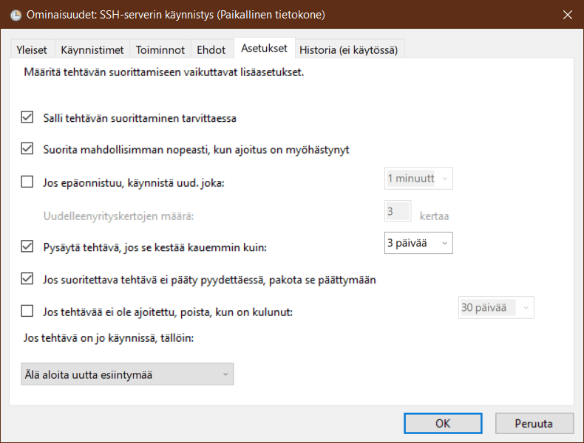Select the Ehdot tab
The image size is (584, 443).
click(211, 50)
